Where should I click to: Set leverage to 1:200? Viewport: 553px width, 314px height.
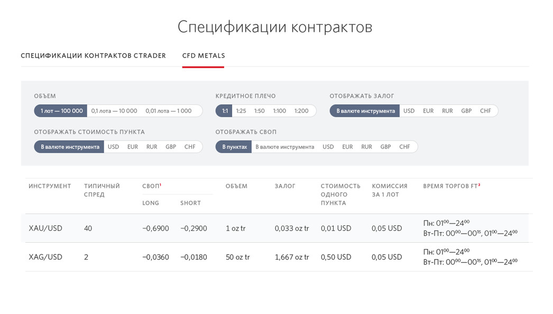click(x=301, y=111)
